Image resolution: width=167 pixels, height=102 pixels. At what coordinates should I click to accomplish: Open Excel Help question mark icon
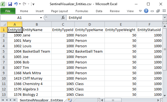tap(146, 11)
